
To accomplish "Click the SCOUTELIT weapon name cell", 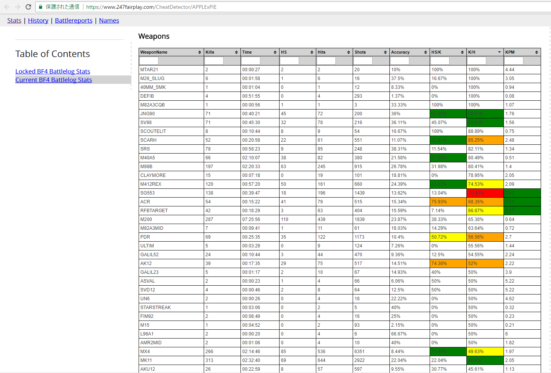I will (x=171, y=131).
